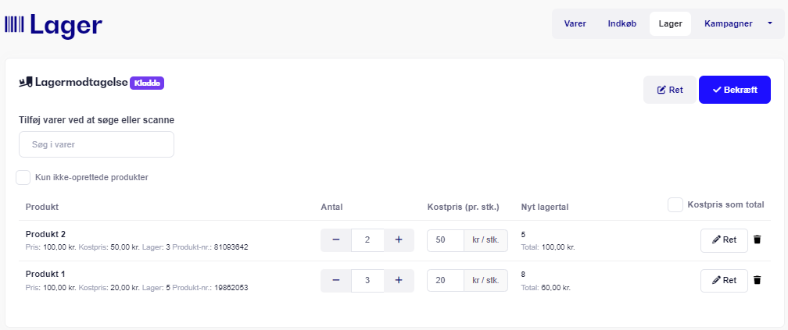Image resolution: width=788 pixels, height=330 pixels.
Task: Open the Kampagner tab
Action: [x=729, y=23]
